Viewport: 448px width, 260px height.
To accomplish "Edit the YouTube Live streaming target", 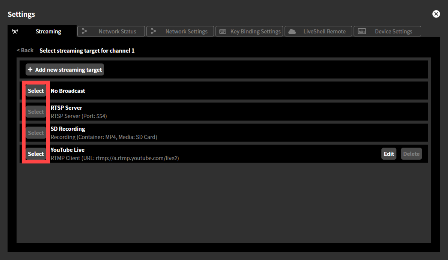I will point(389,154).
